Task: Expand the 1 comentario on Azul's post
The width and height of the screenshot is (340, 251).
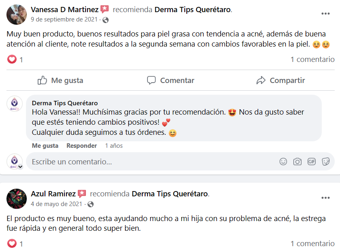Action: coord(312,244)
